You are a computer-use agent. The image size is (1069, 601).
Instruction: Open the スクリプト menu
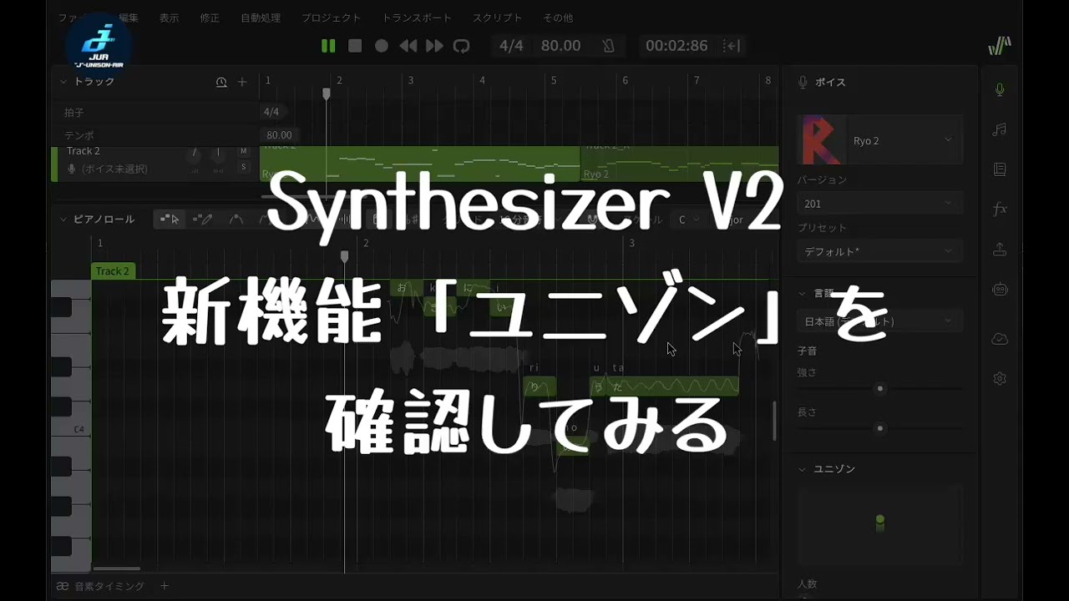[x=497, y=18]
